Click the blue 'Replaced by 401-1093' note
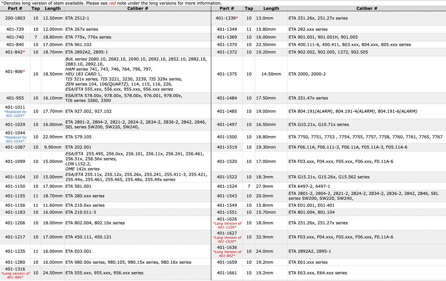446x281 pixels. pos(15,114)
